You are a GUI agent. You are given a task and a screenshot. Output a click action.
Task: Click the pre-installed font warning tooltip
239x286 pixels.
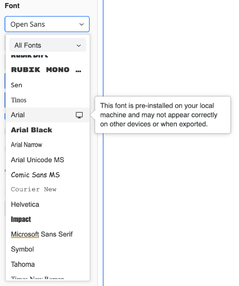163,115
